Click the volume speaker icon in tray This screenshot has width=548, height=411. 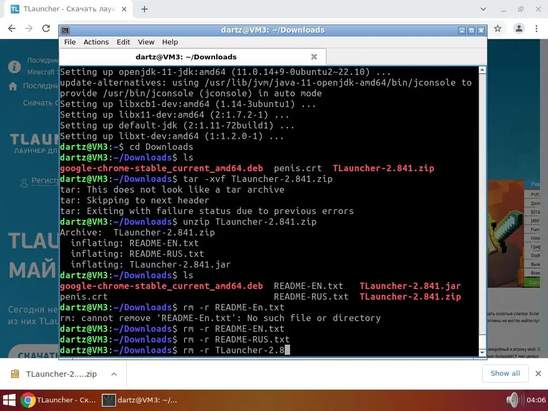(514, 400)
